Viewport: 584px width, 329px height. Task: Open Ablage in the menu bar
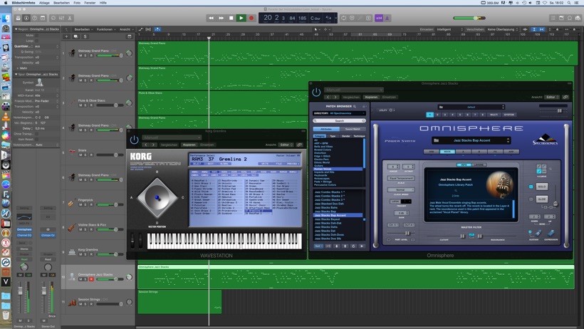[44, 3]
